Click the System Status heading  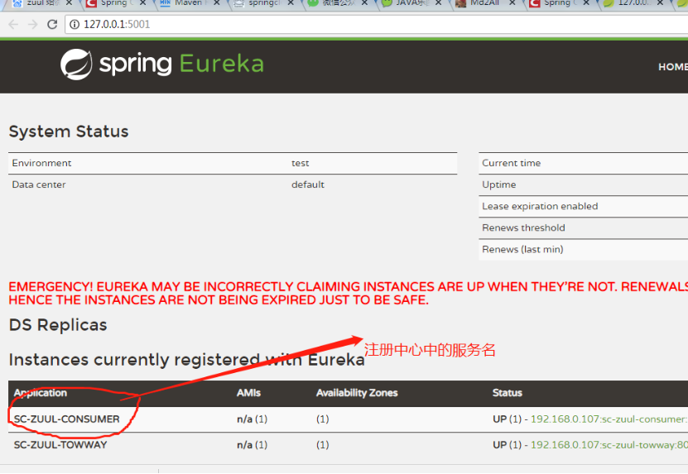point(69,132)
